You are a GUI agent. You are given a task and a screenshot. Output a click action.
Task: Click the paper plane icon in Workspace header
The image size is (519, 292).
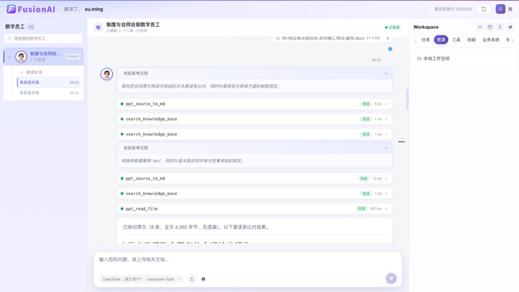point(510,27)
